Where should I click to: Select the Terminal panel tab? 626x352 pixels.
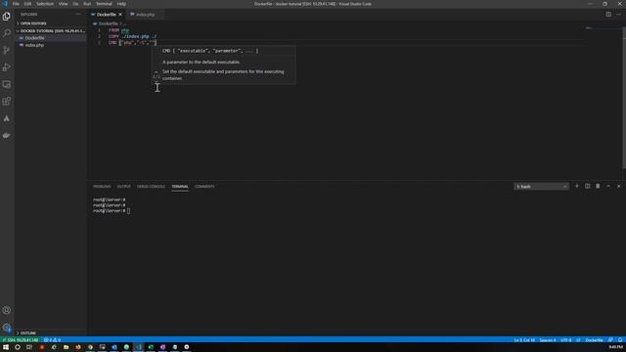point(180,187)
